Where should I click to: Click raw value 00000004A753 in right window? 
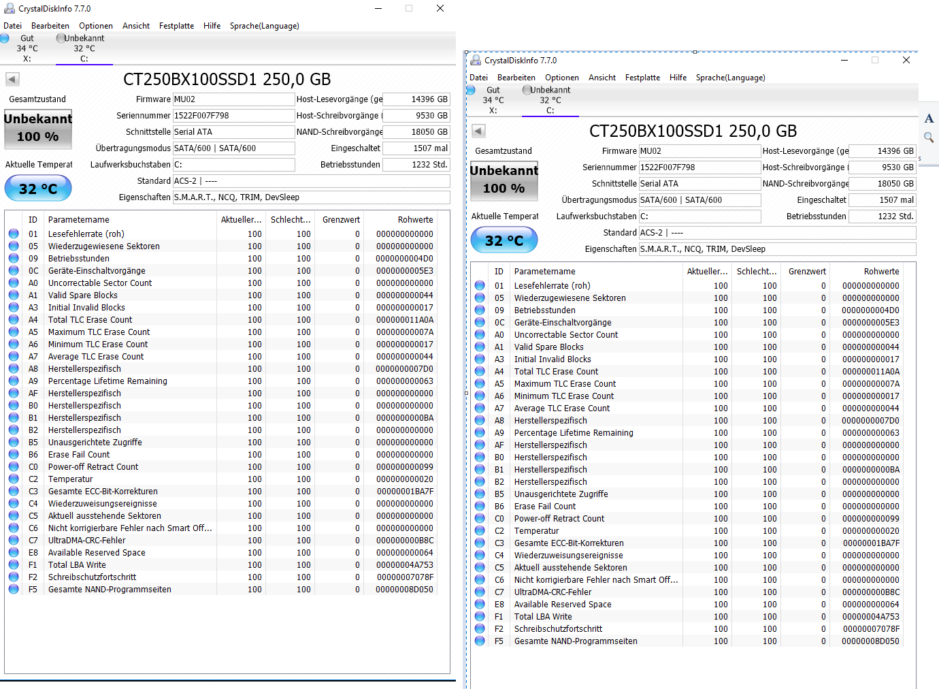(x=870, y=616)
